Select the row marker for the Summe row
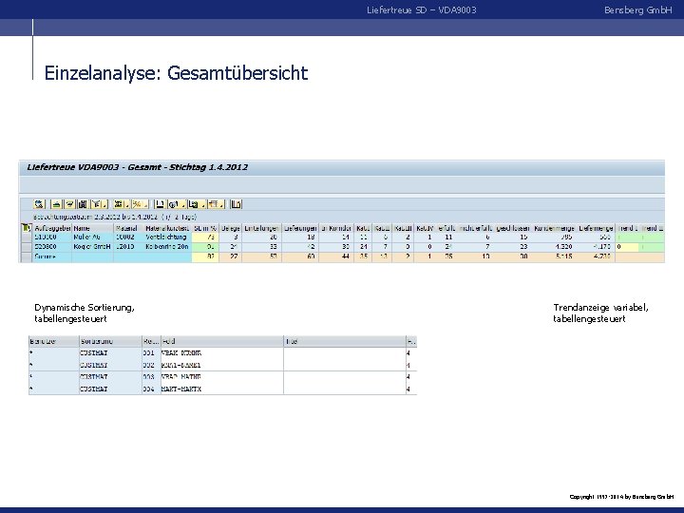684x513 pixels. (27, 256)
